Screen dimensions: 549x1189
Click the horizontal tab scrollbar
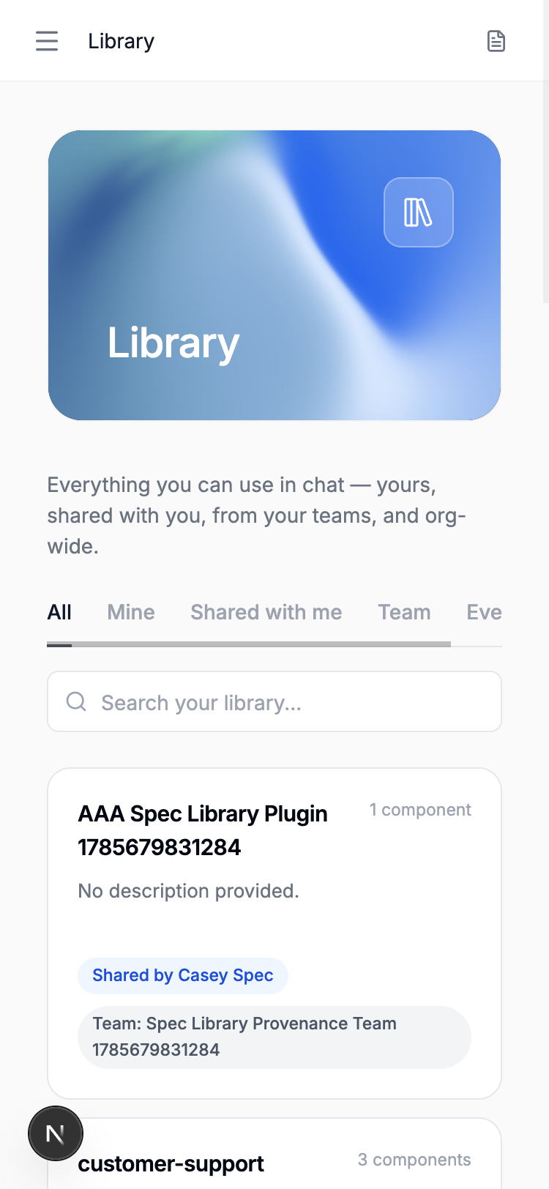249,644
